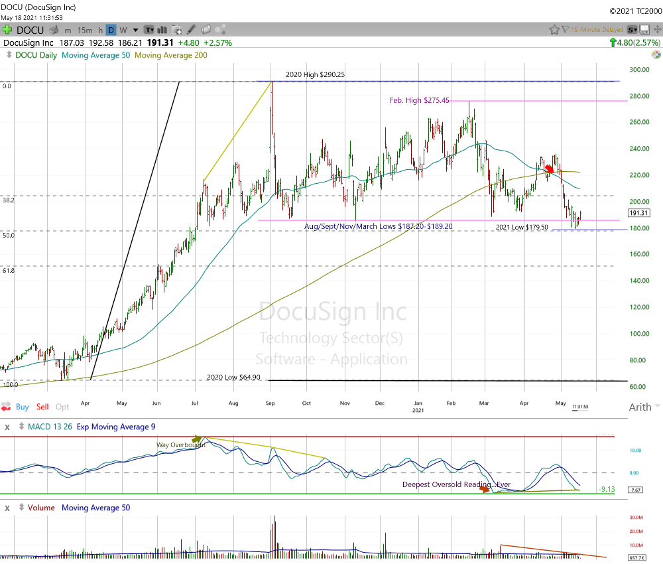Click the share icon in chart toolbar
The height and width of the screenshot is (564, 663).
click(220, 30)
